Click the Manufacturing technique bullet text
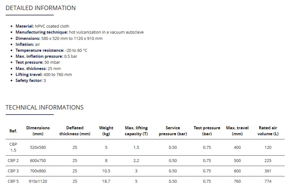Viewport: 290px width, 188px height. [79, 32]
